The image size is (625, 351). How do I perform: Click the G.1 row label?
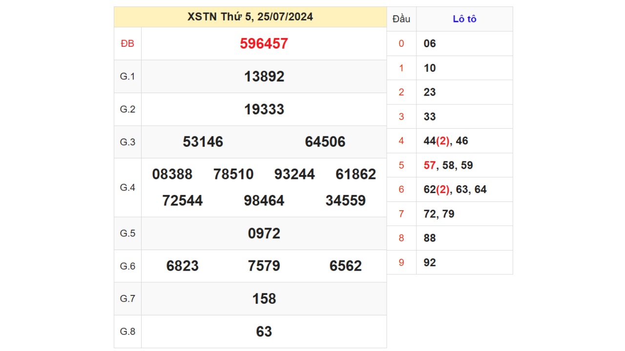pos(127,77)
